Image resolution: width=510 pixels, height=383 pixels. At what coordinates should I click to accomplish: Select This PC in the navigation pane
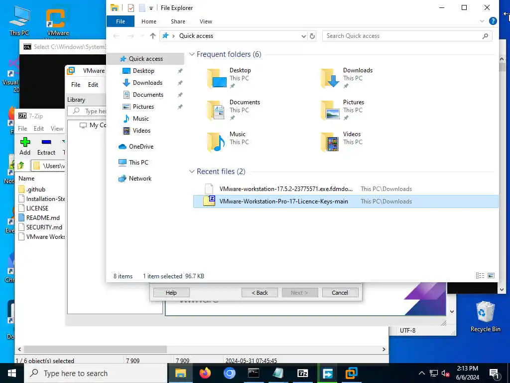138,163
